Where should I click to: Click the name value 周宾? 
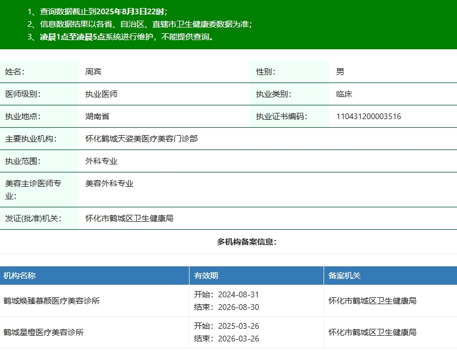tap(93, 72)
